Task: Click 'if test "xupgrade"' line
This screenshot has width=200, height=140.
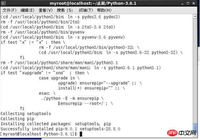Action: (45, 73)
